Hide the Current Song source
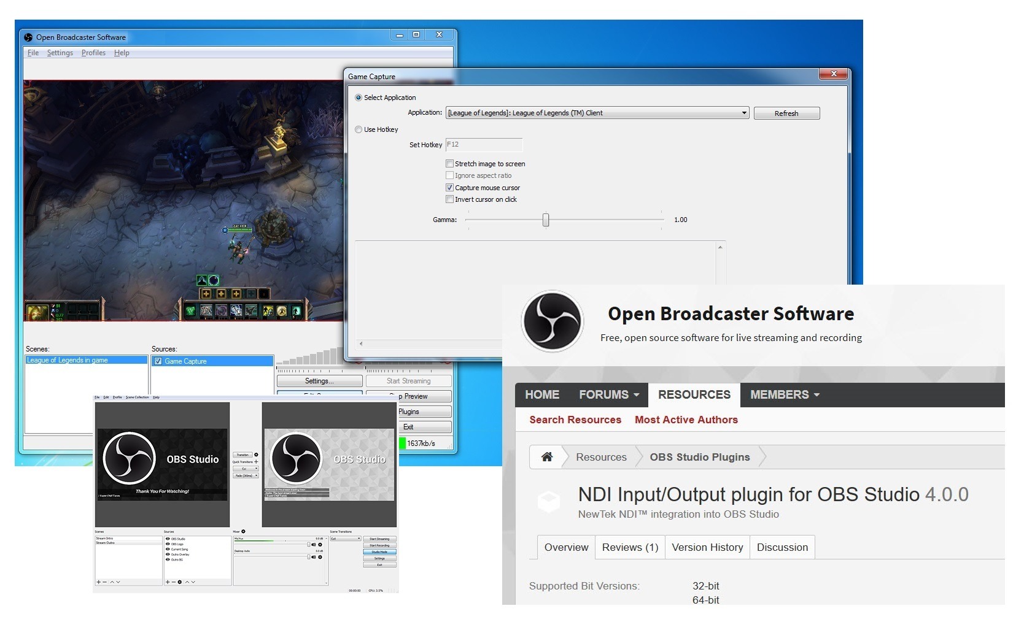The image size is (1024, 622). coord(168,549)
